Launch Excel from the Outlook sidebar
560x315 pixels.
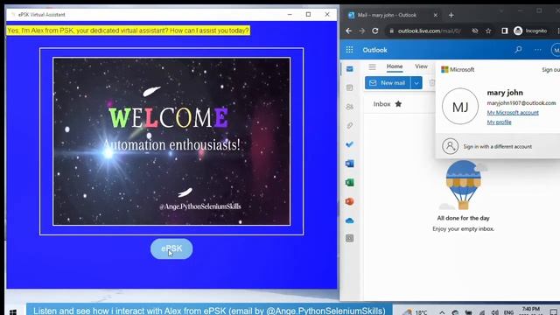(350, 183)
